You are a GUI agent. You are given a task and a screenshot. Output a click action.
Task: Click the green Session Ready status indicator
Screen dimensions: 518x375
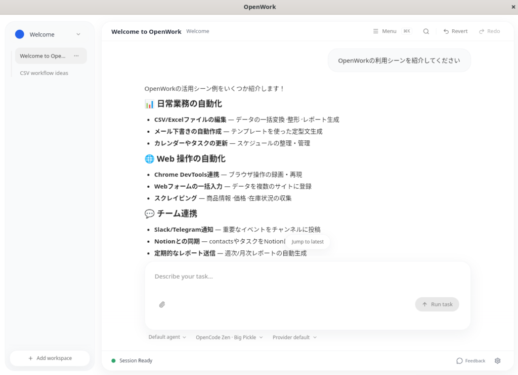coord(114,361)
